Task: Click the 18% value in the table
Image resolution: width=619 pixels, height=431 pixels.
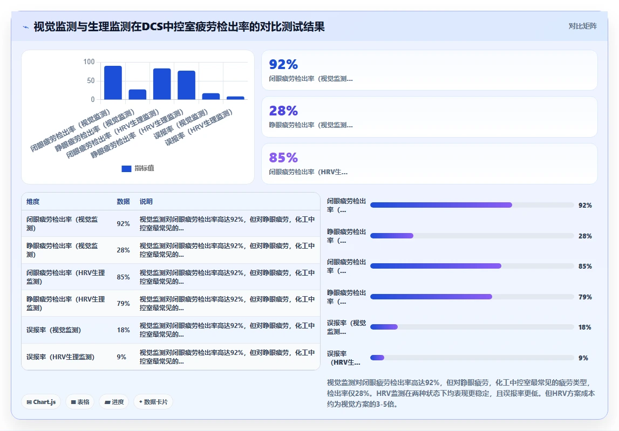Action: click(x=123, y=330)
